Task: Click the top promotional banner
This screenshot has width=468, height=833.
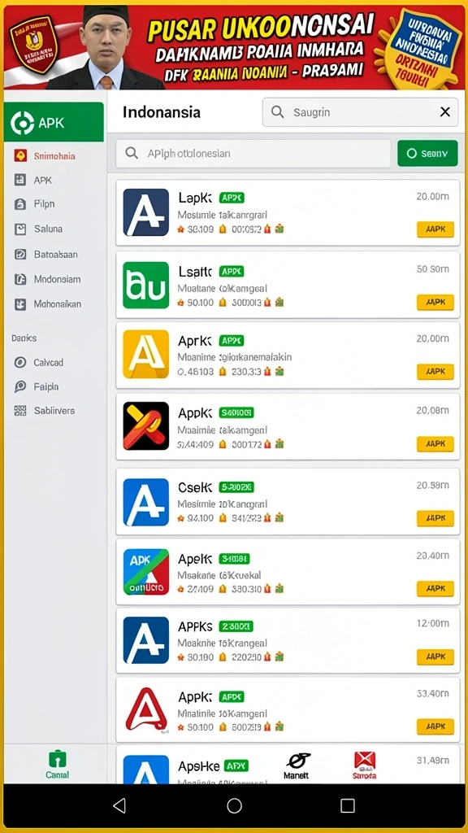Action: pos(234,46)
